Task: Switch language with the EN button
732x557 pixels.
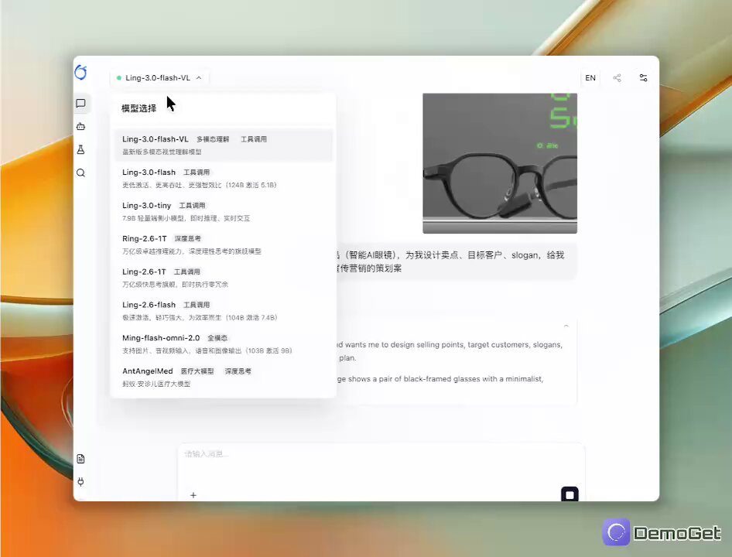Action: click(590, 78)
